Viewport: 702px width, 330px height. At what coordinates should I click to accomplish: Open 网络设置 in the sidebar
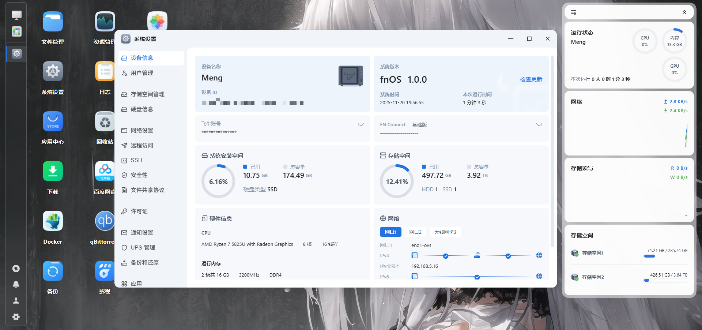click(151, 131)
